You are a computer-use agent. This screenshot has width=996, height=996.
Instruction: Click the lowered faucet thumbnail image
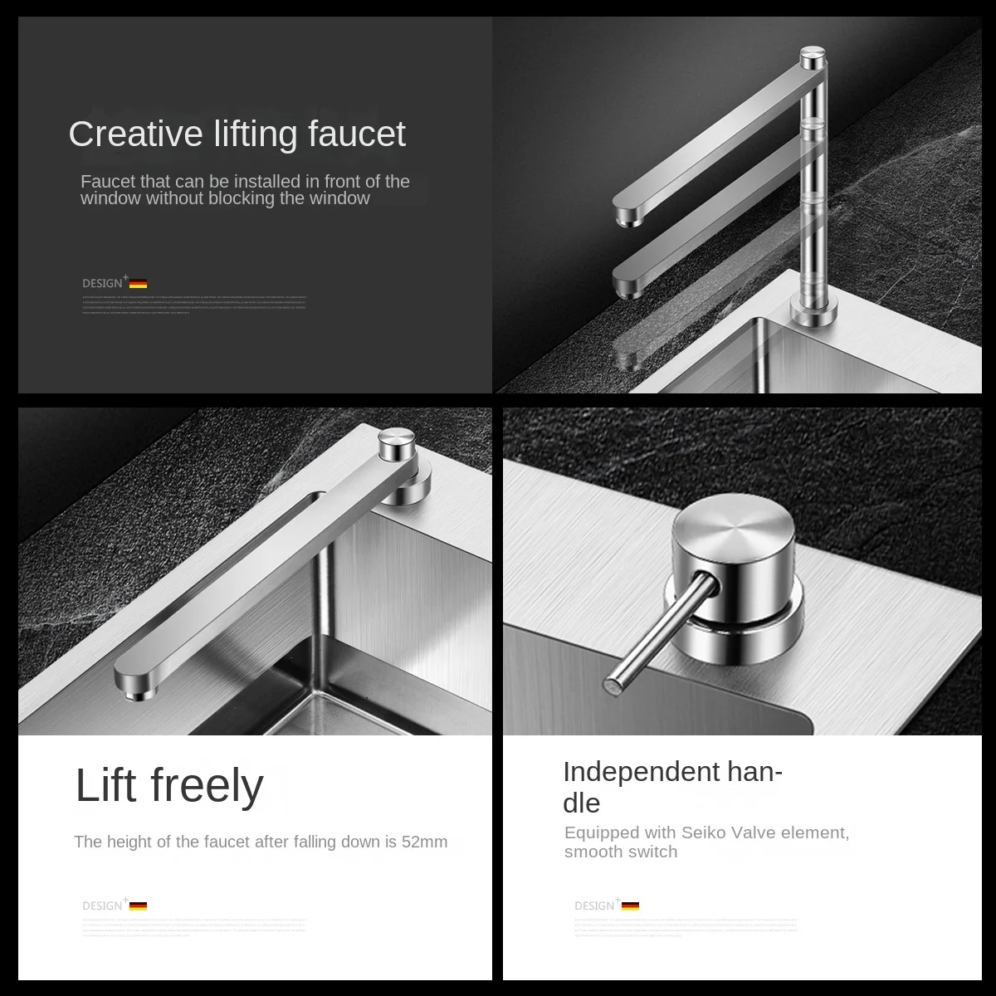click(255, 571)
